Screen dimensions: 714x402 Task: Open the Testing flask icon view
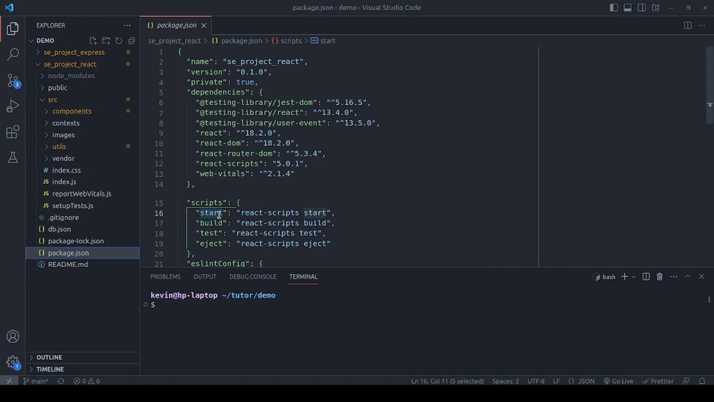pos(13,158)
